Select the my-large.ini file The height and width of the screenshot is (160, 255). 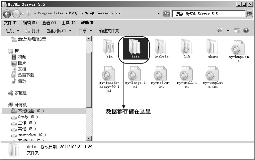pos(135,77)
